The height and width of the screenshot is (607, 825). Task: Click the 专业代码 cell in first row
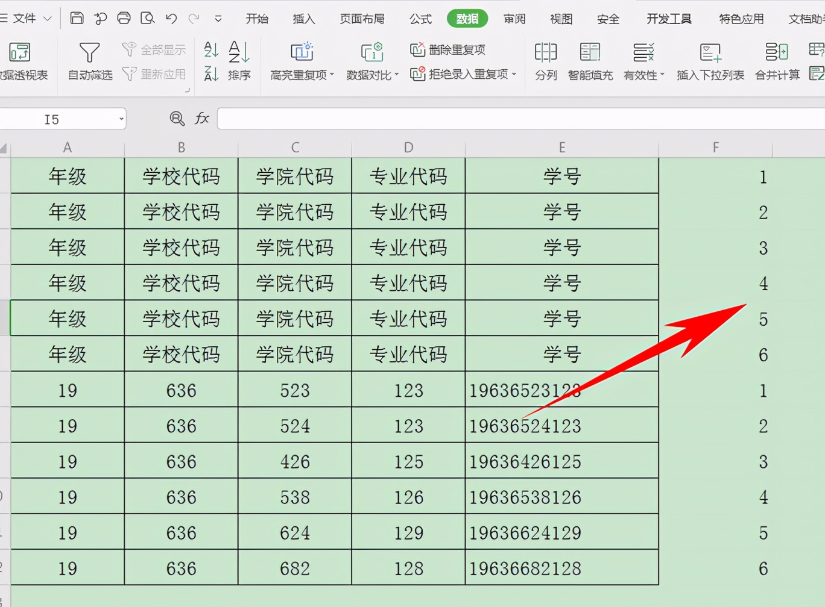(408, 176)
